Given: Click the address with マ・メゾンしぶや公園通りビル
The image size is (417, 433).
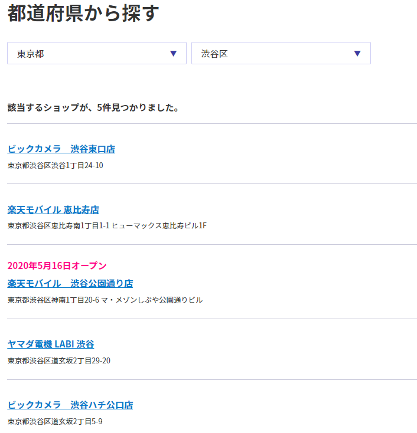Looking at the screenshot, I should (105, 300).
